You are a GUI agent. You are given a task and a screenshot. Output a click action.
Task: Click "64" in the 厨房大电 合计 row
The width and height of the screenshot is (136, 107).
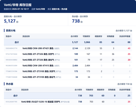[113, 42]
